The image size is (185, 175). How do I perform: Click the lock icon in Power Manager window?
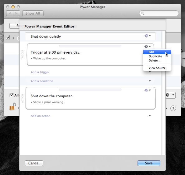[13, 107]
